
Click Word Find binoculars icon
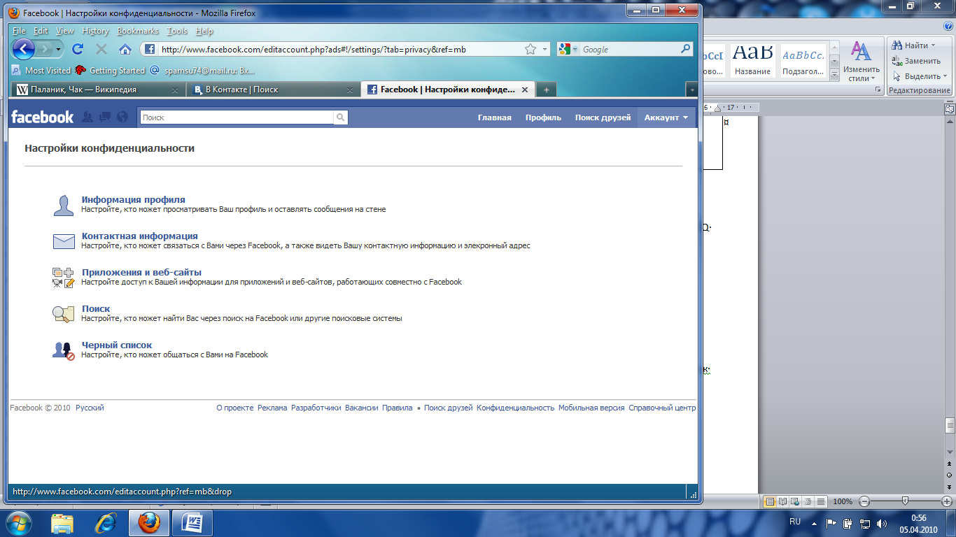pyautogui.click(x=897, y=45)
